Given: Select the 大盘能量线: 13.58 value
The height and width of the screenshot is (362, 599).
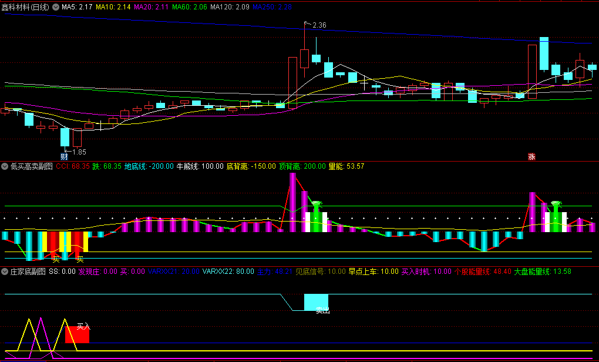Looking at the screenshot, I should (x=543, y=271).
